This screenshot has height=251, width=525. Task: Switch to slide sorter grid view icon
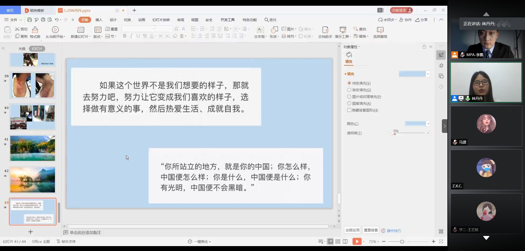point(338,241)
